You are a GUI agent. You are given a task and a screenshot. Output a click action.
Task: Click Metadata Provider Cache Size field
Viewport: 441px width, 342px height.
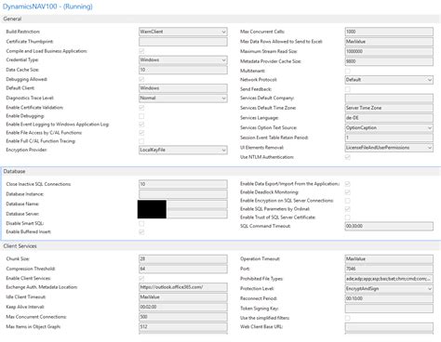pyautogui.click(x=389, y=61)
